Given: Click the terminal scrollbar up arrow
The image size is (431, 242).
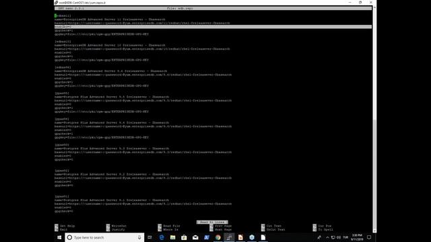Looking at the screenshot, I should point(374,7).
